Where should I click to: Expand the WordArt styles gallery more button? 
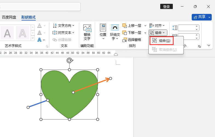(x=33, y=38)
